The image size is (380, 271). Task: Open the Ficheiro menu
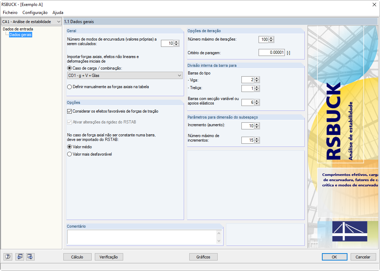tap(10, 12)
